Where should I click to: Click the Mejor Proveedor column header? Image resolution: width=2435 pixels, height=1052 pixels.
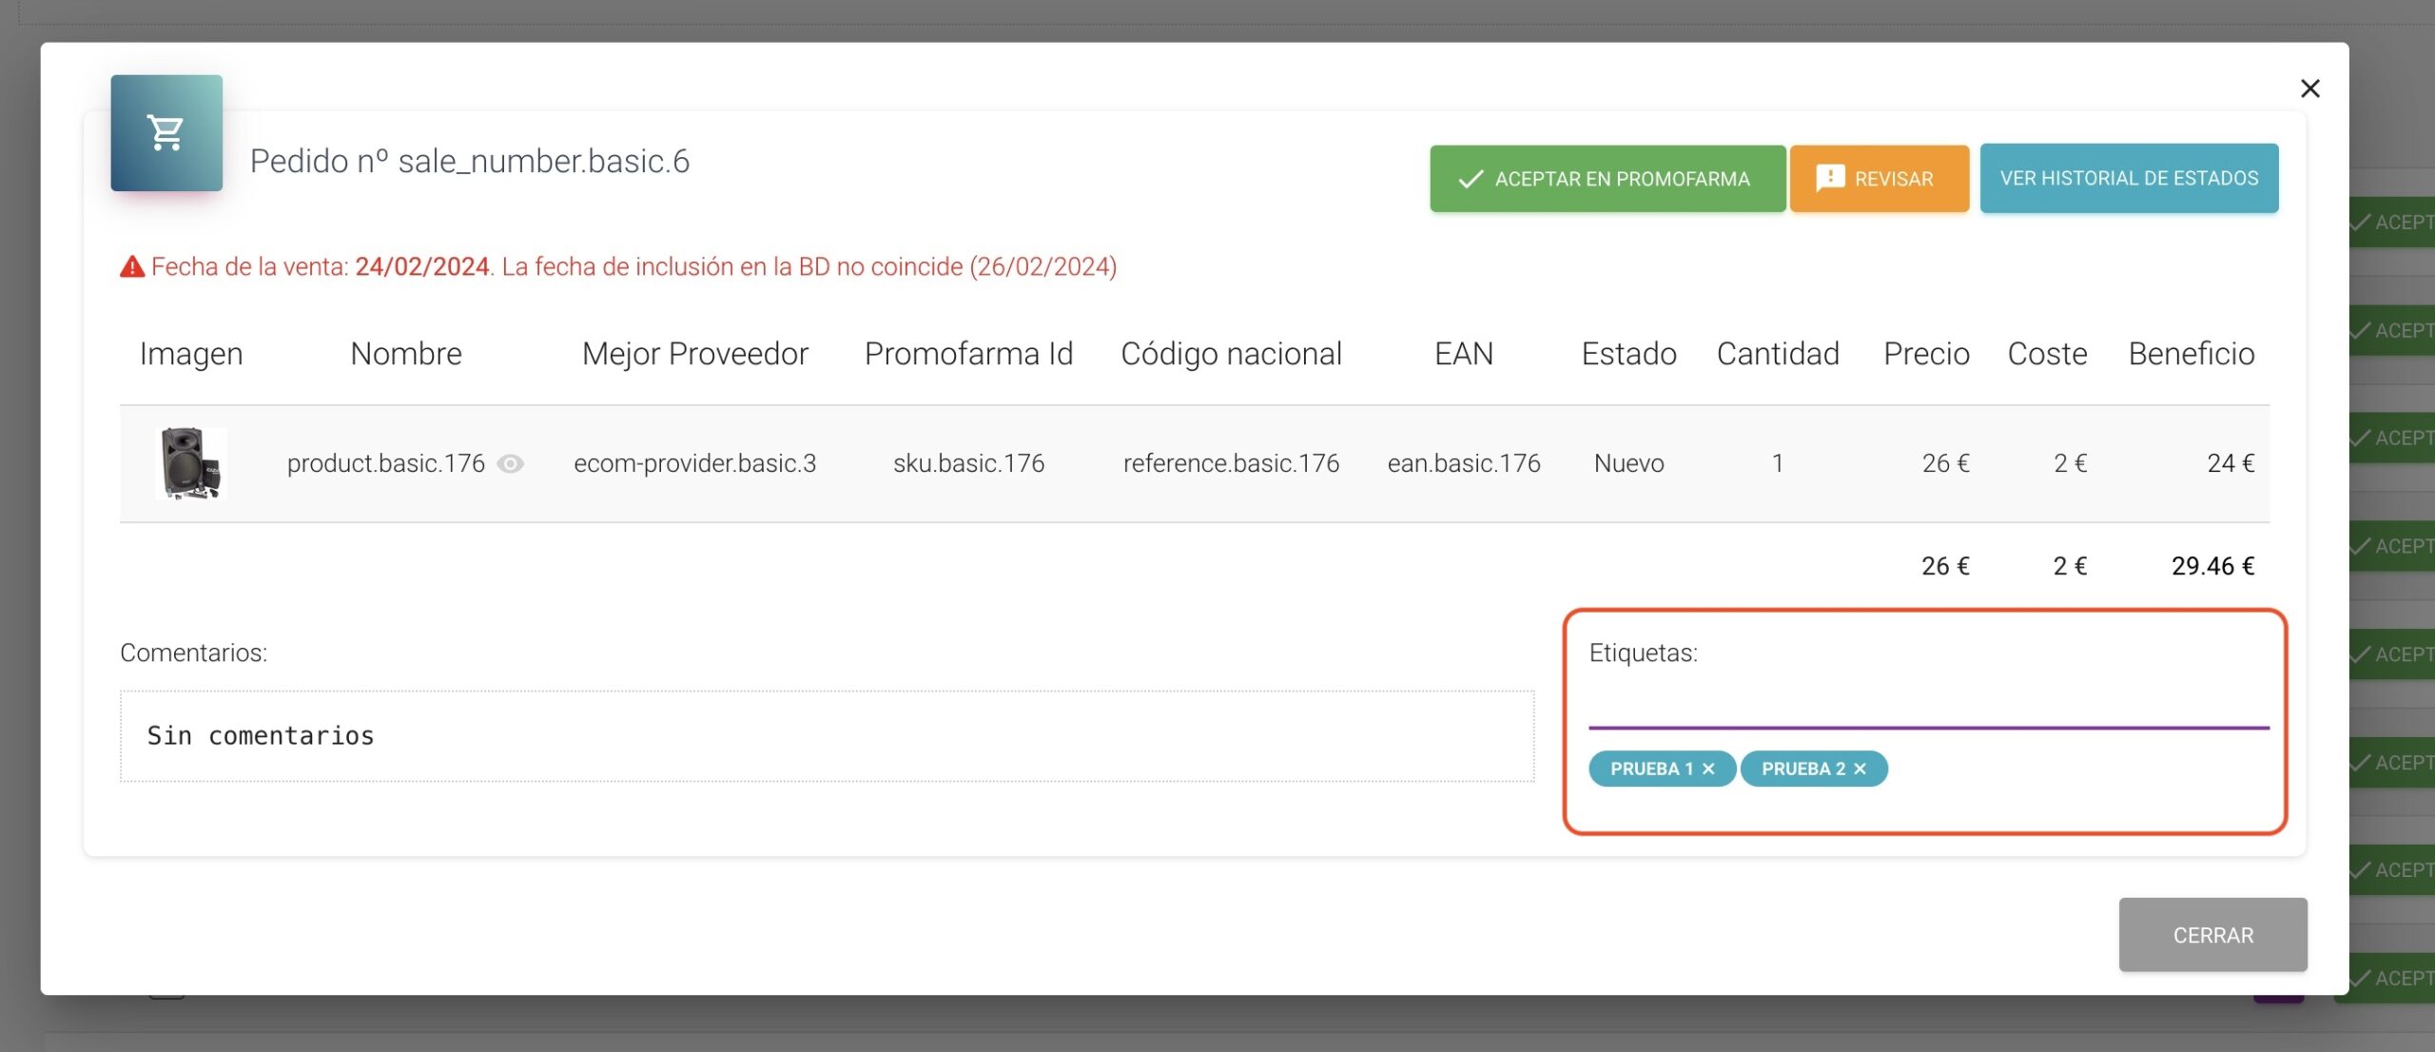(x=694, y=354)
